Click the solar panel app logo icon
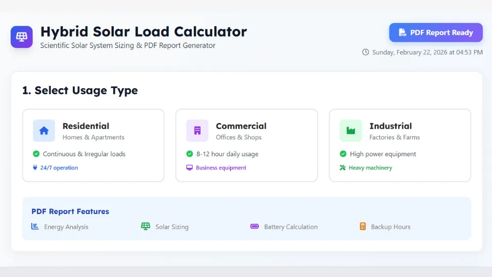The width and height of the screenshot is (492, 277). (22, 37)
